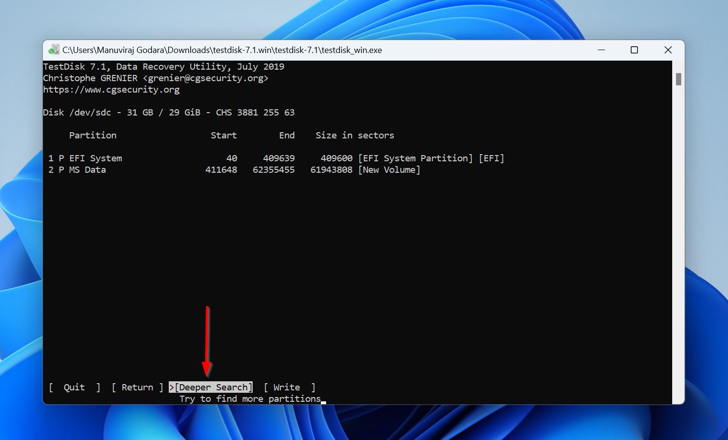
Task: Click the End column header
Action: [x=287, y=136]
